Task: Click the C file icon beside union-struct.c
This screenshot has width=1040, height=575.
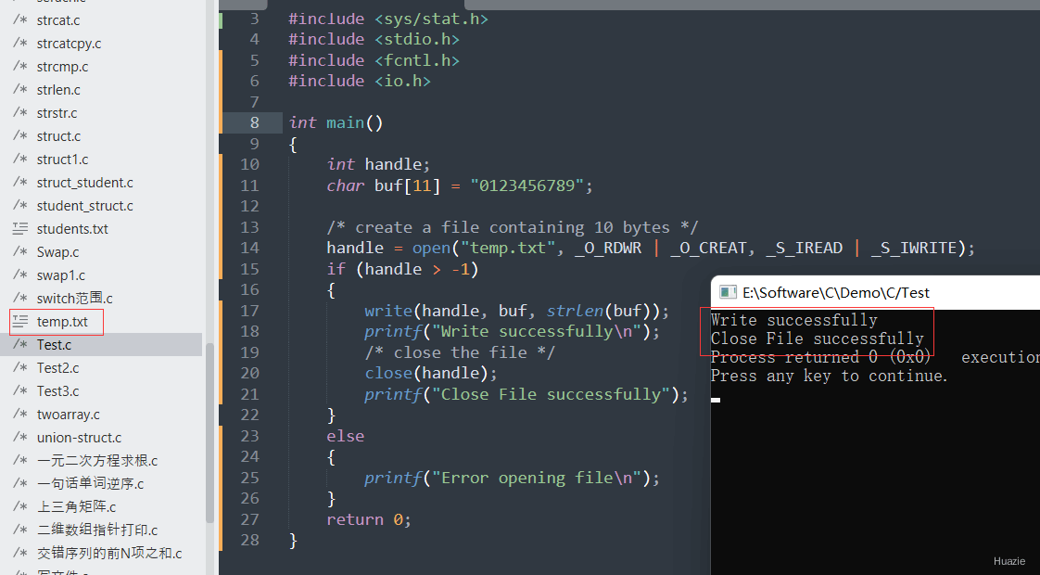Action: click(x=19, y=438)
